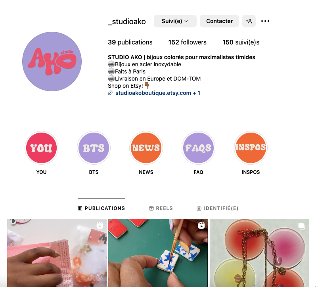Open the studioakoboutique.etsy.com link

[x=153, y=93]
